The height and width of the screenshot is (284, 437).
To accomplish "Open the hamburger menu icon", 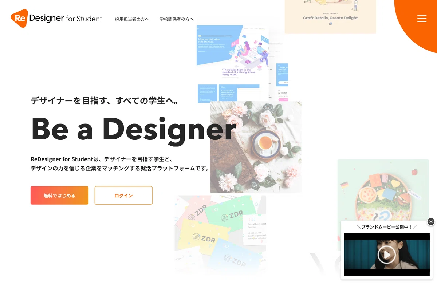I will 422,18.
